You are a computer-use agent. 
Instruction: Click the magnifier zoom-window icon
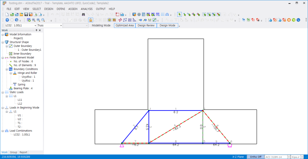pos(43,20)
